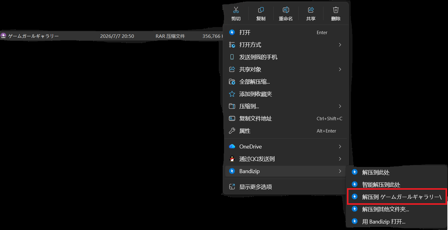Select 用 Bandizip 打开...
Image resolution: width=448 pixels, height=230 pixels.
coord(397,221)
